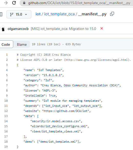Open the Migration to 15.0 commit message

point(63,29)
